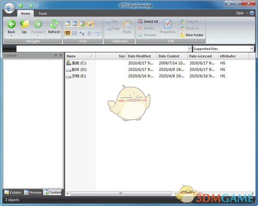Screen dimensions: 258x206
Task: Click the '3 objects' status bar text
Action: click(x=12, y=200)
